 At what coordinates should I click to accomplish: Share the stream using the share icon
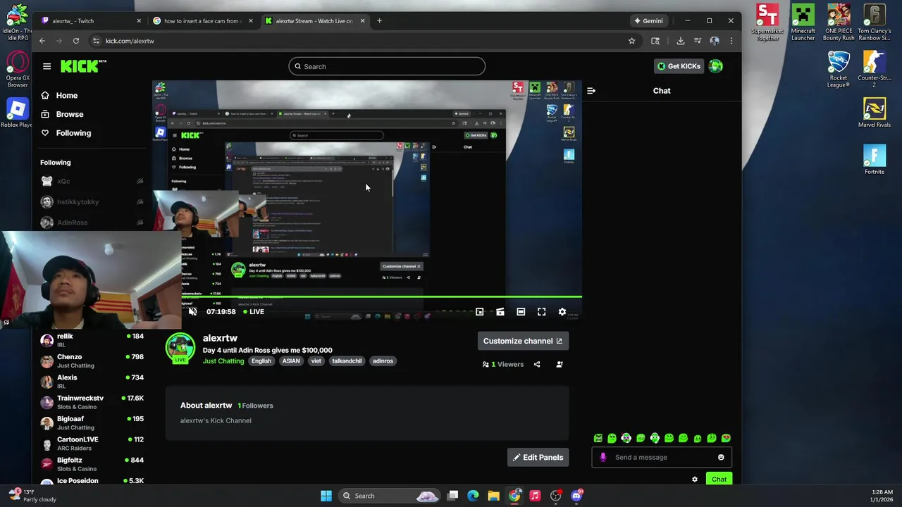537,364
